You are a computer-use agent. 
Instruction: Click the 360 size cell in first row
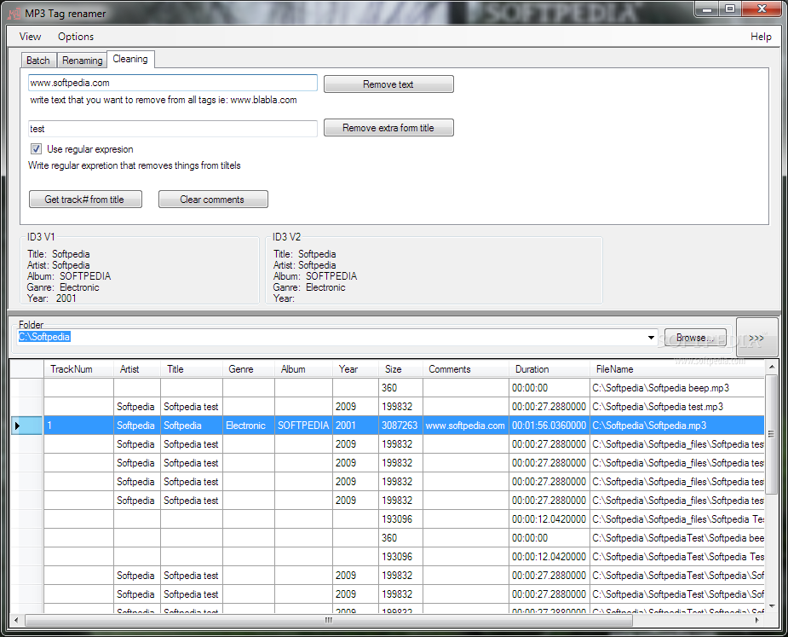click(400, 388)
